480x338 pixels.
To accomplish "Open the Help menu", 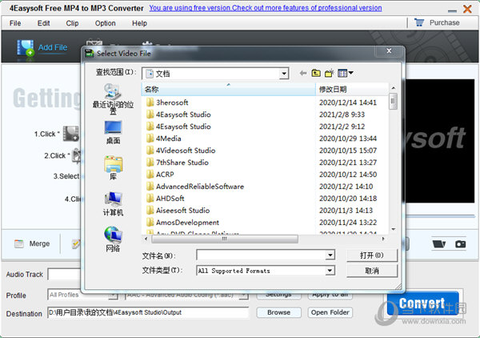I will click(139, 23).
